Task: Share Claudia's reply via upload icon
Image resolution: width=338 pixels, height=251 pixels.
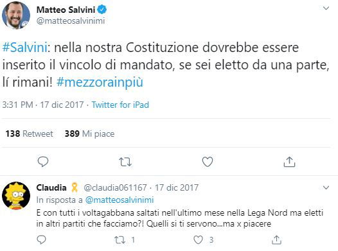Action: tap(276, 239)
